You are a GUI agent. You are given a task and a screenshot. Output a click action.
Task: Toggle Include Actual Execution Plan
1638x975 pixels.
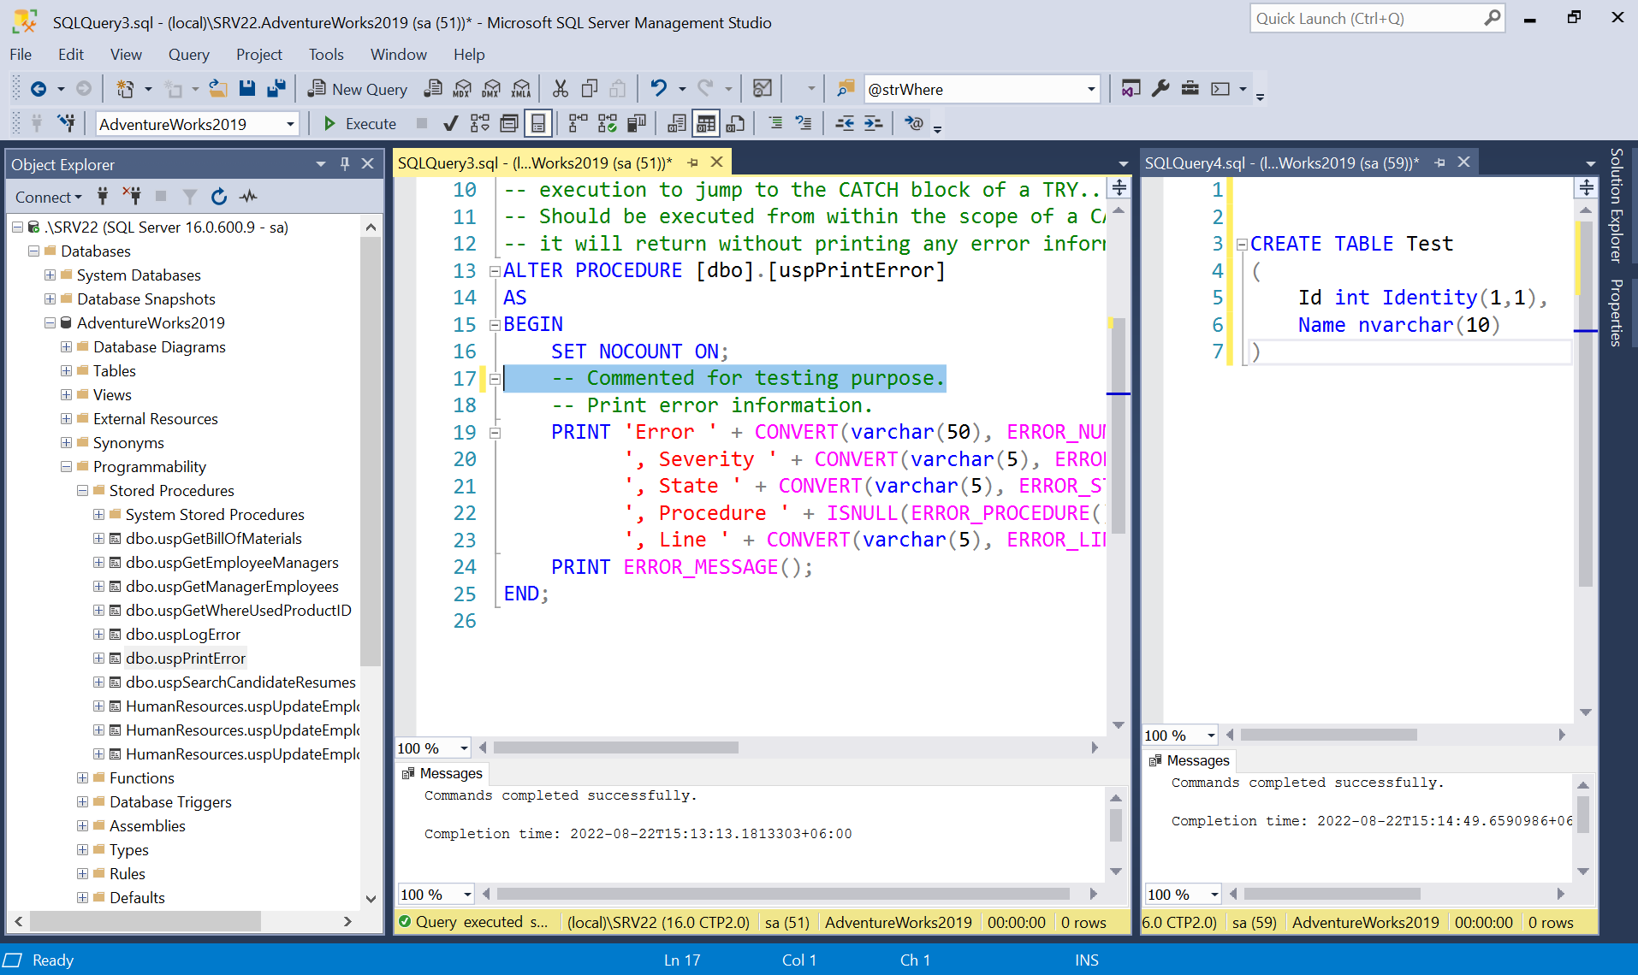[x=578, y=123]
